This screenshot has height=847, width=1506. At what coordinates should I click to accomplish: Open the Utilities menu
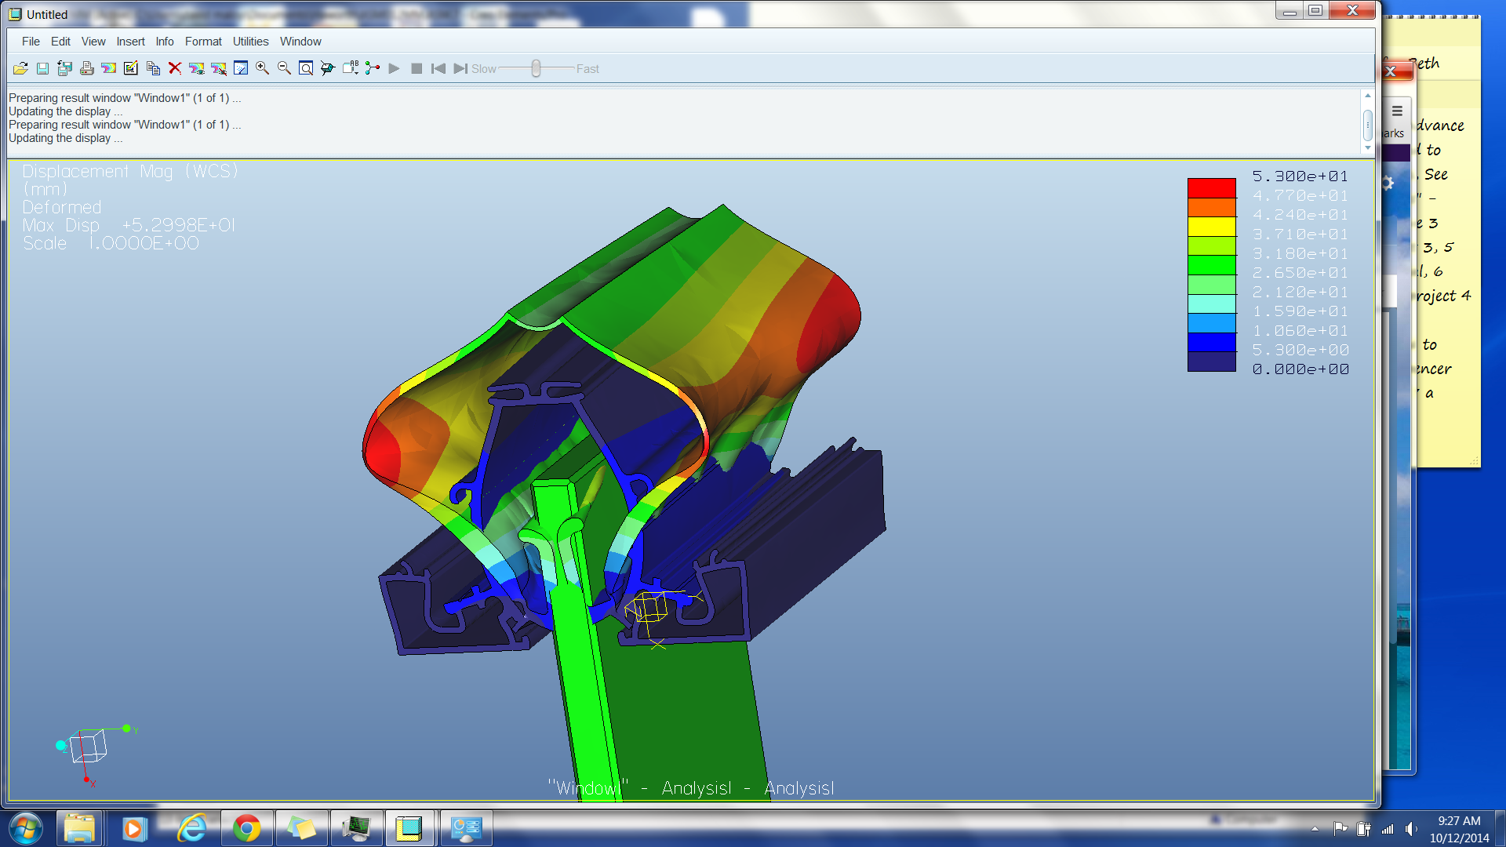coord(250,42)
